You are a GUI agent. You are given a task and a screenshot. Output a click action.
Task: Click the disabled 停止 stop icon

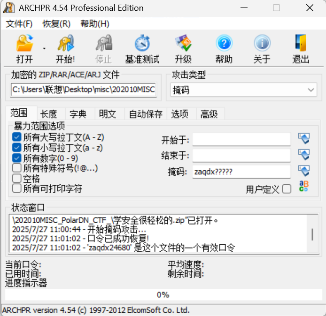click(104, 43)
